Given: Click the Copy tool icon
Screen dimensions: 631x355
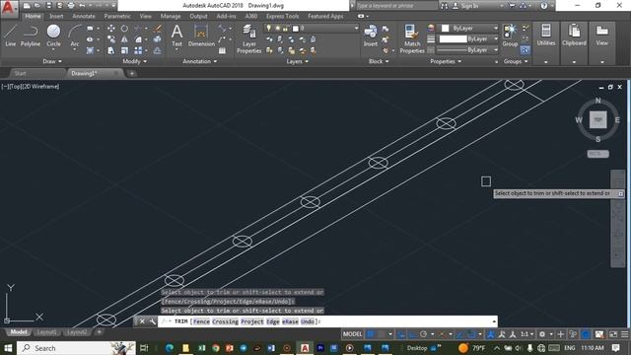Looking at the screenshot, I should tap(111, 39).
